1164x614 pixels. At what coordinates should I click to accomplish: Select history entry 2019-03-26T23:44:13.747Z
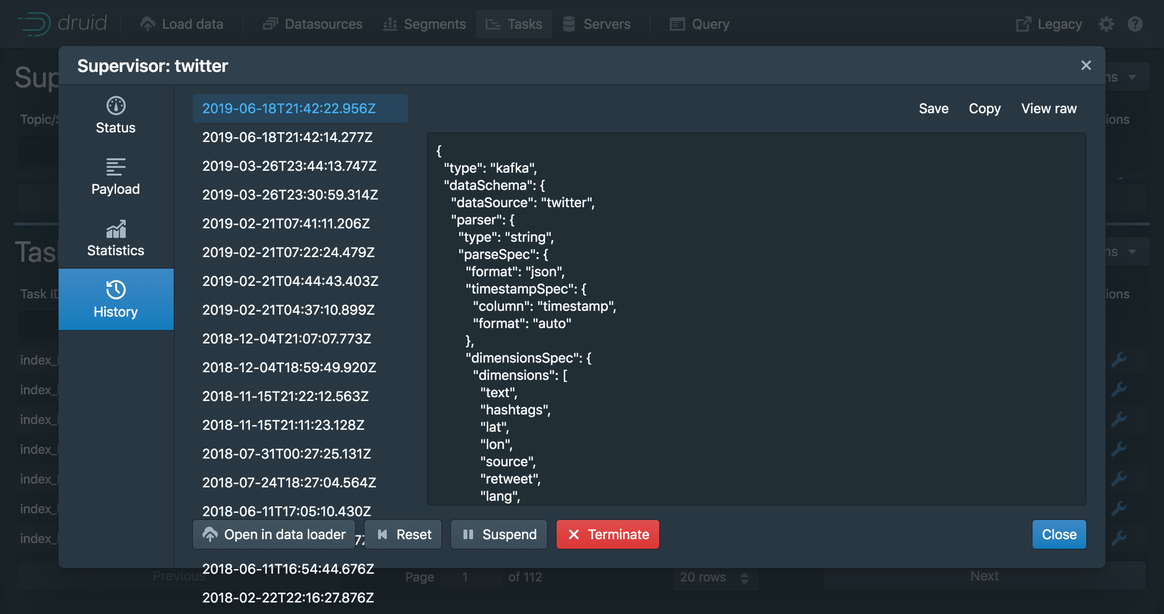tap(300, 166)
